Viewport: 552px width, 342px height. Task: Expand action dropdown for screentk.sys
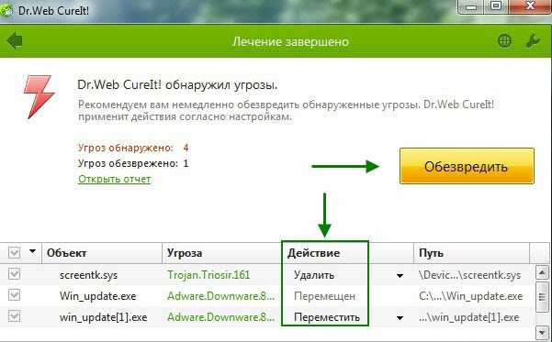point(400,276)
